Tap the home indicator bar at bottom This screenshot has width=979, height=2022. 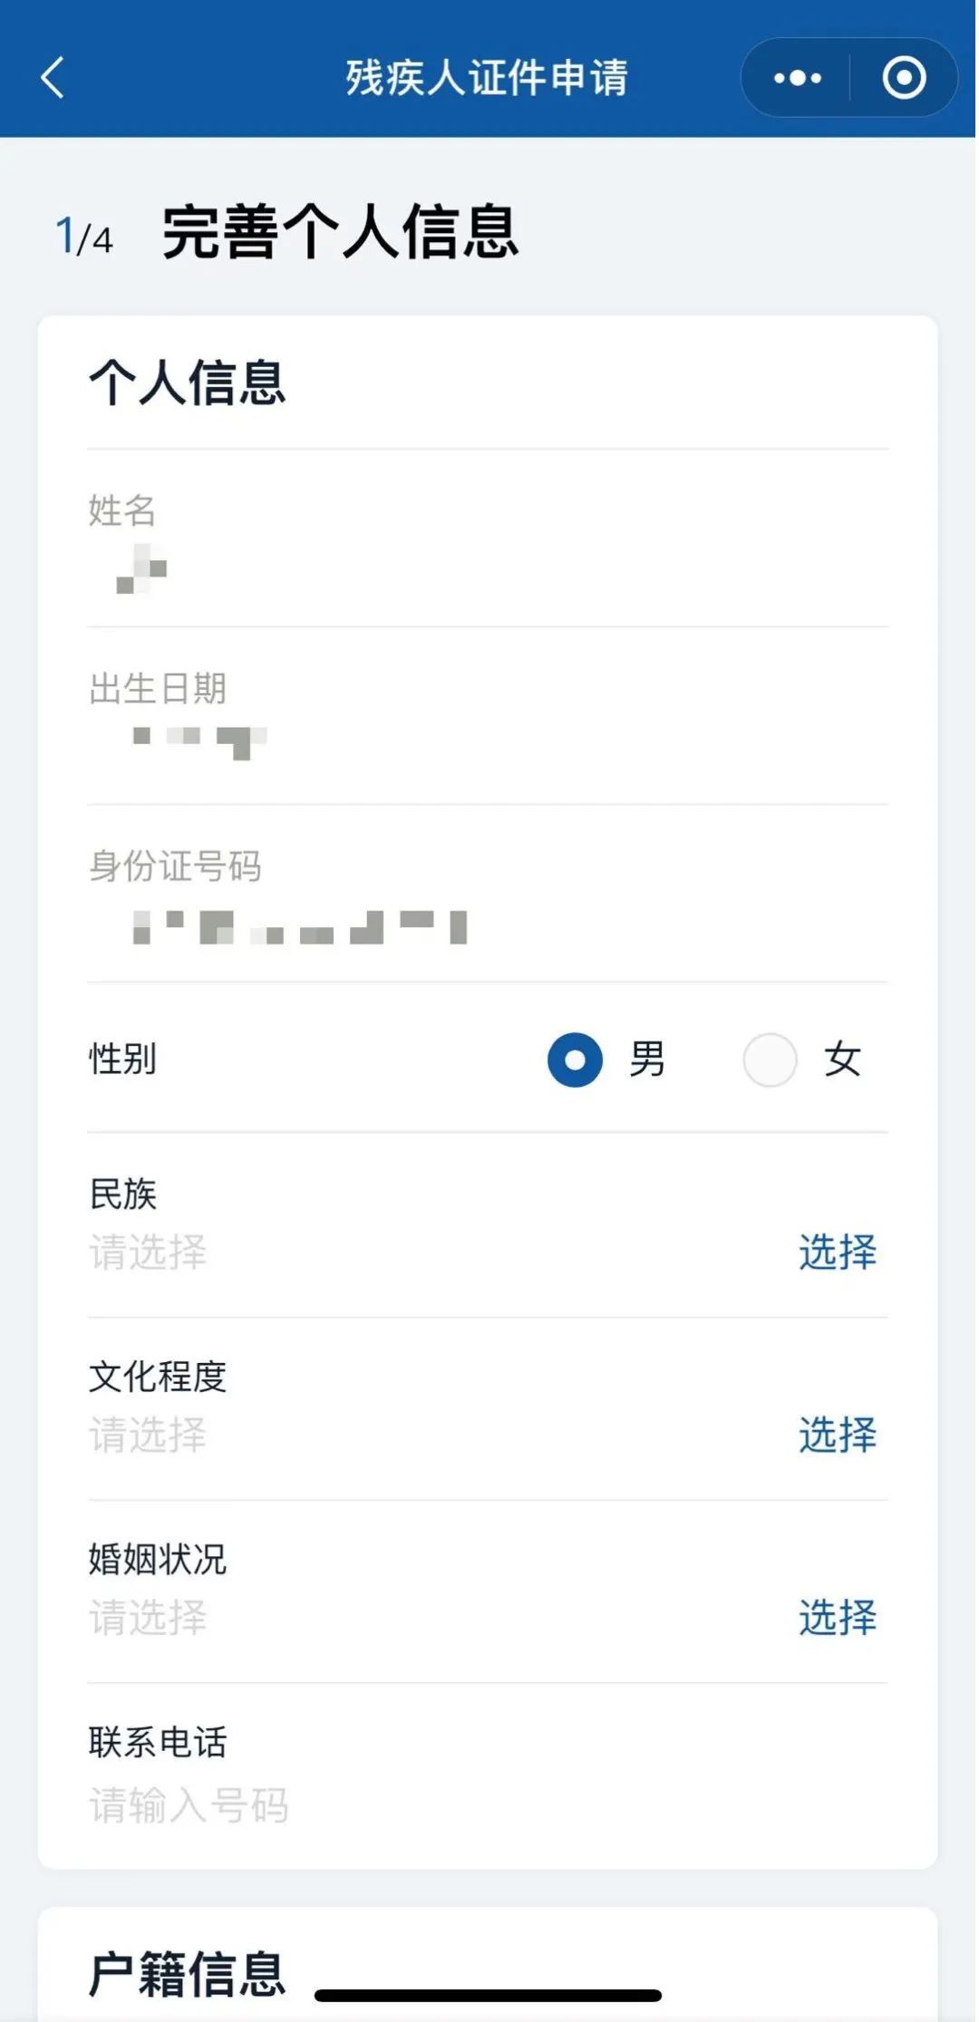(x=488, y=1996)
